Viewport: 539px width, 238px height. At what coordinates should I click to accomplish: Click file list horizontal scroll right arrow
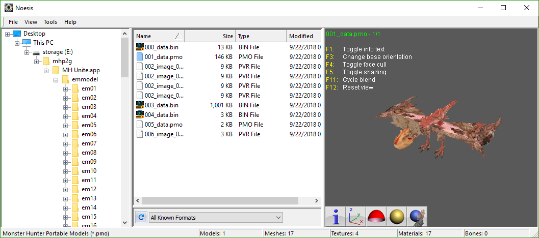coord(317,200)
